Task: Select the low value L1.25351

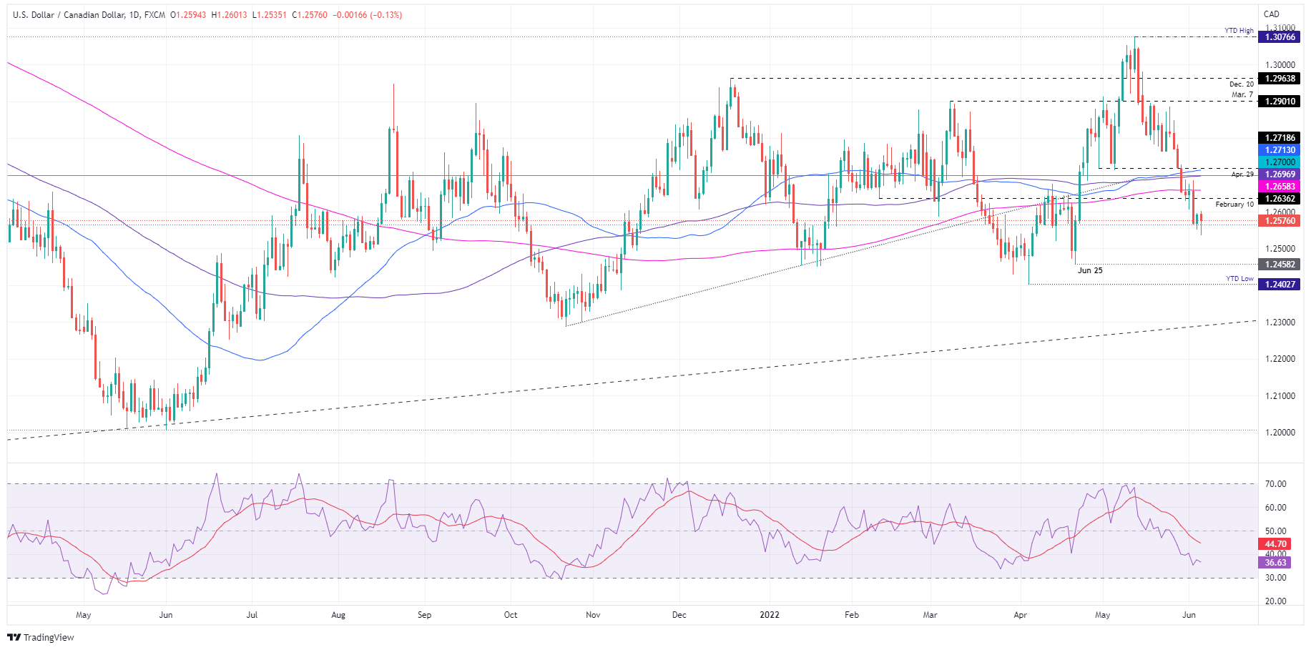Action: pos(270,14)
